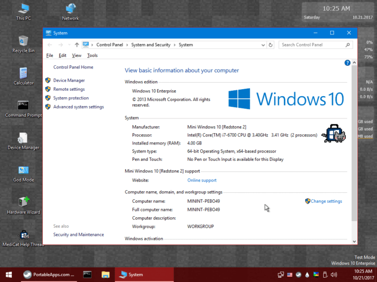Open MediCat Help Thread shortcut
This screenshot has width=377, height=282.
click(23, 238)
